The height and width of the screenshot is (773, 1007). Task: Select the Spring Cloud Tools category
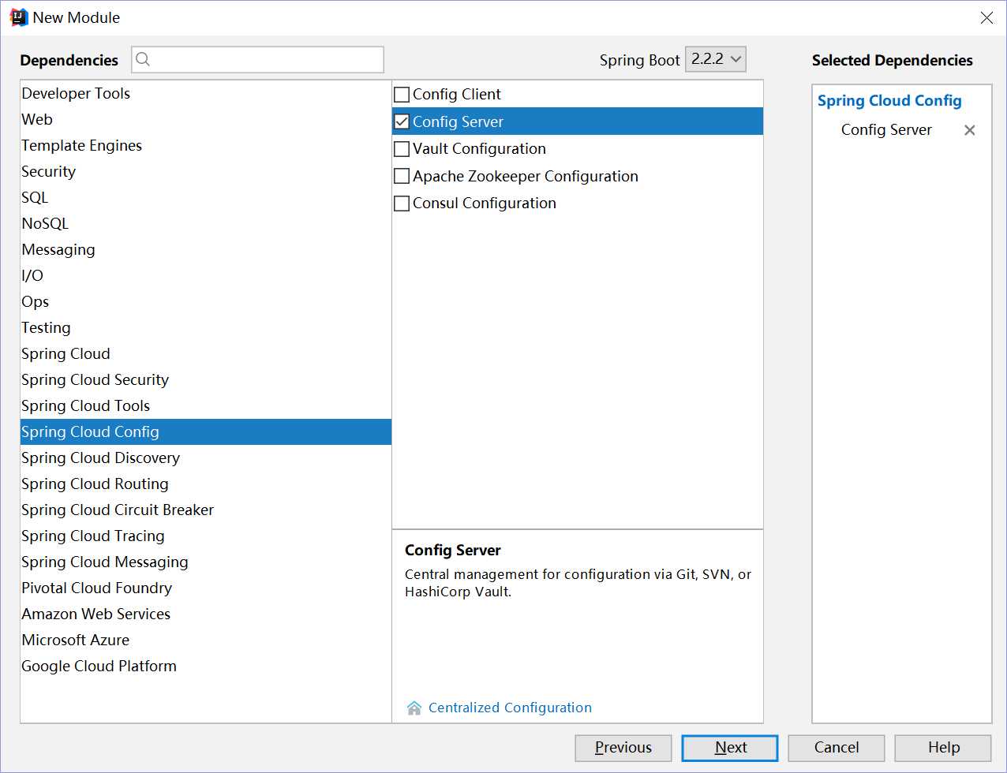tap(206, 405)
